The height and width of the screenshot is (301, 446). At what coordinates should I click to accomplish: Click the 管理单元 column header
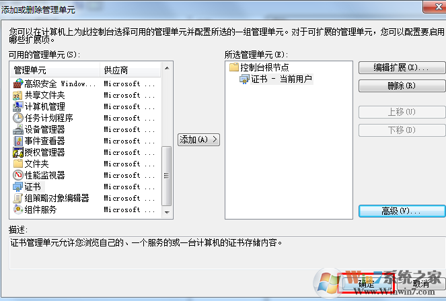[x=55, y=70]
